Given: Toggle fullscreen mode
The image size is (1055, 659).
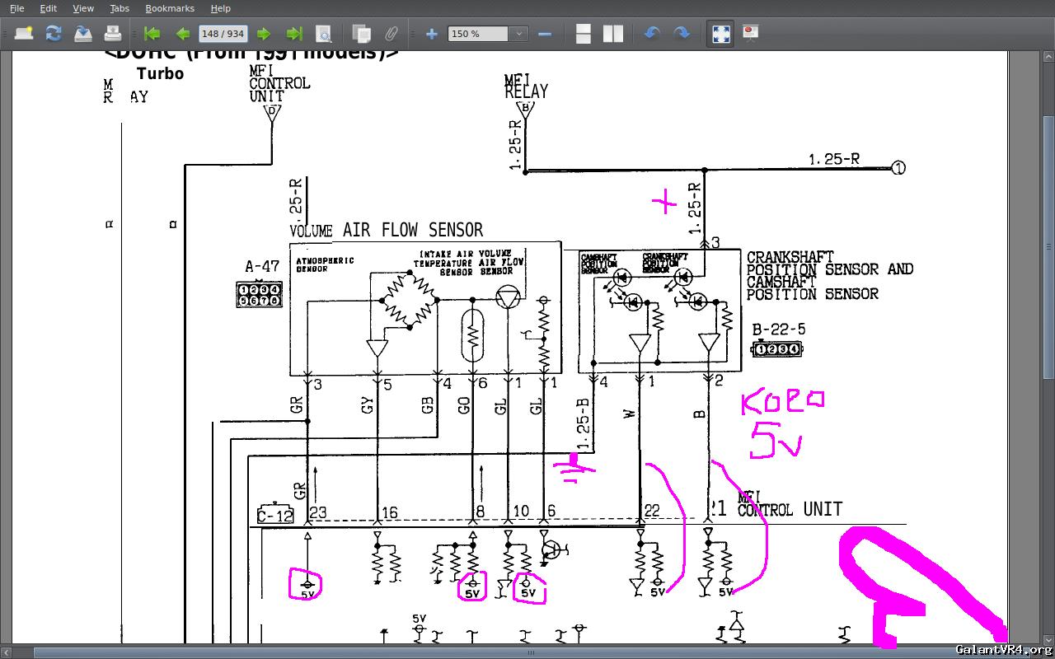Looking at the screenshot, I should 721,34.
